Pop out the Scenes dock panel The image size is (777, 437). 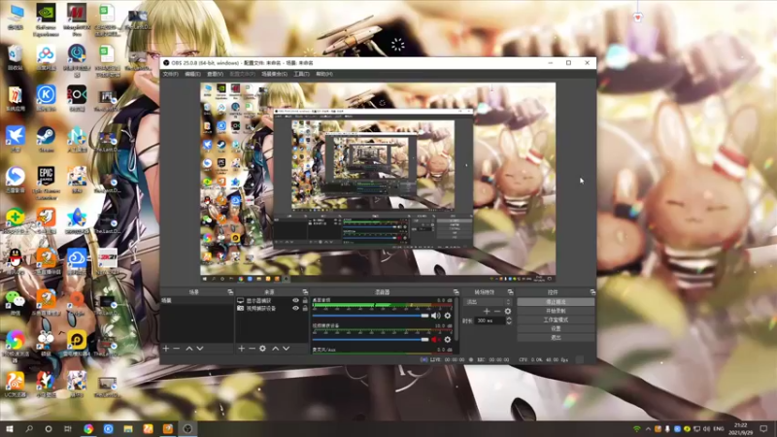pyautogui.click(x=230, y=292)
